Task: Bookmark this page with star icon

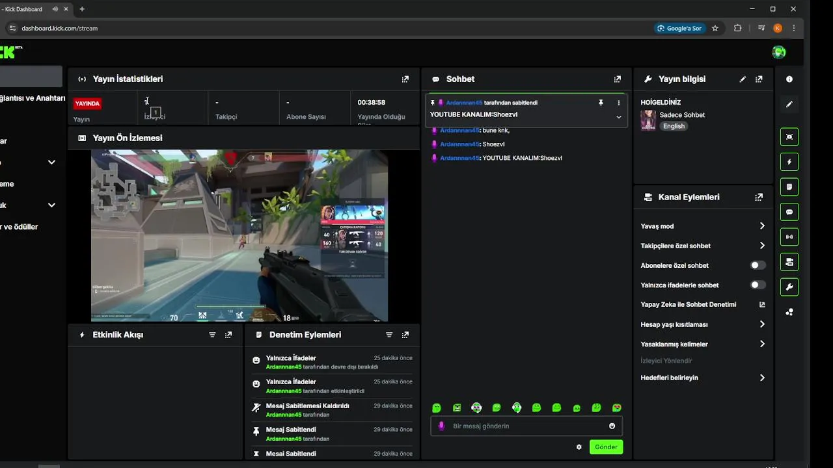Action: 715,29
